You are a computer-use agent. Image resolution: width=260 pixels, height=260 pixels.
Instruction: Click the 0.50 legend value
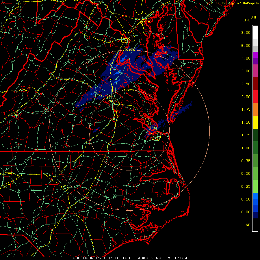246,174
